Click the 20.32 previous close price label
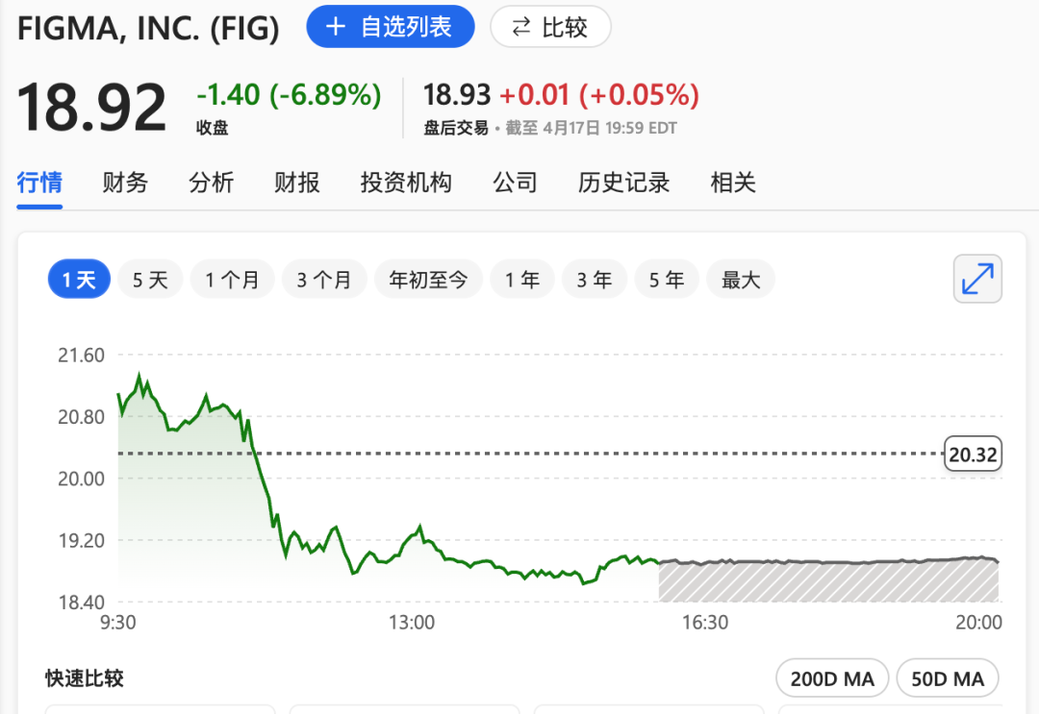Viewport: 1039px width, 714px height. 973,453
